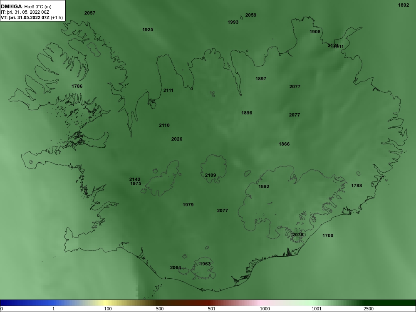
Task: Click the 1925 height value
Action: (148, 30)
